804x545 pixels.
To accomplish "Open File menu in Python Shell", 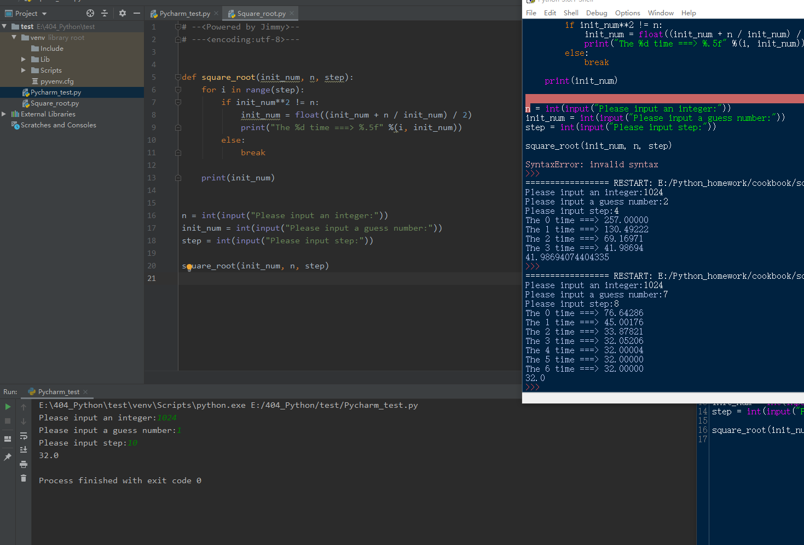I will pyautogui.click(x=531, y=13).
